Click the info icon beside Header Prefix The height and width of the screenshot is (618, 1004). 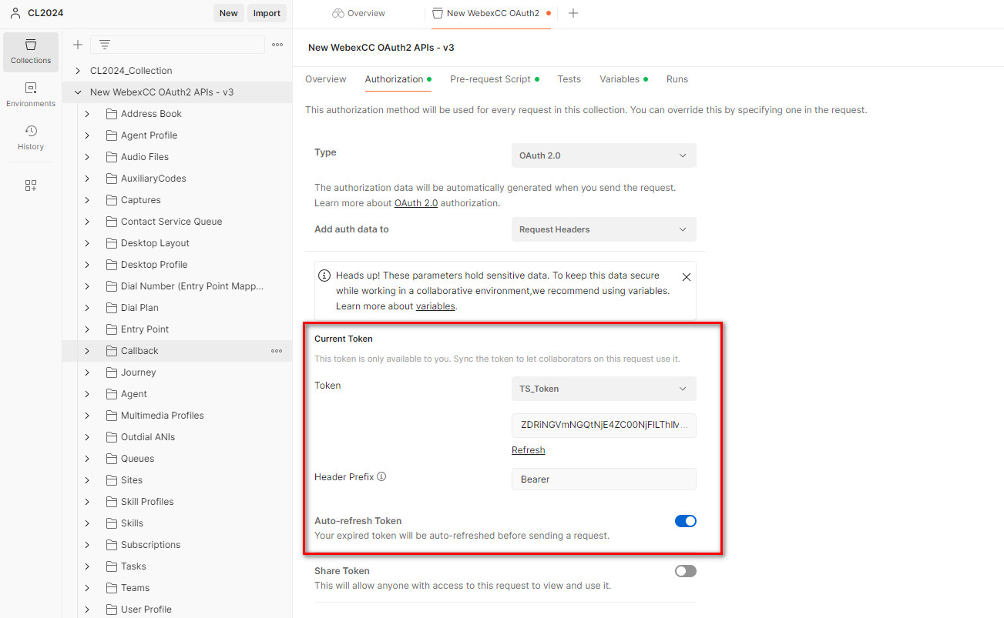click(381, 476)
